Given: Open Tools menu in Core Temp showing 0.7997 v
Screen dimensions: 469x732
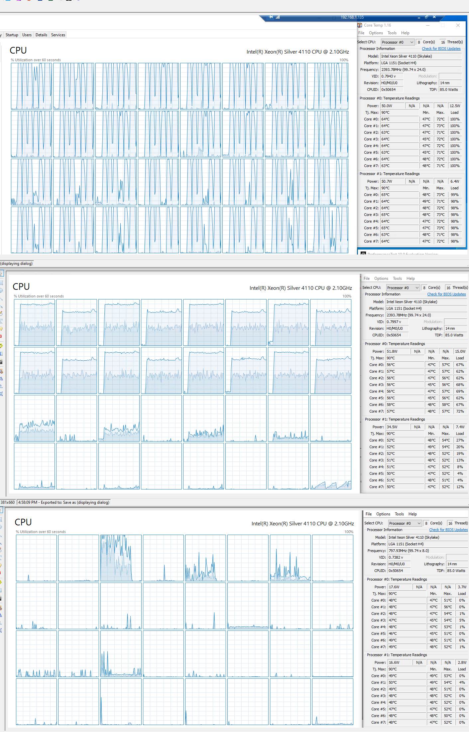Looking at the screenshot, I should click(x=398, y=278).
